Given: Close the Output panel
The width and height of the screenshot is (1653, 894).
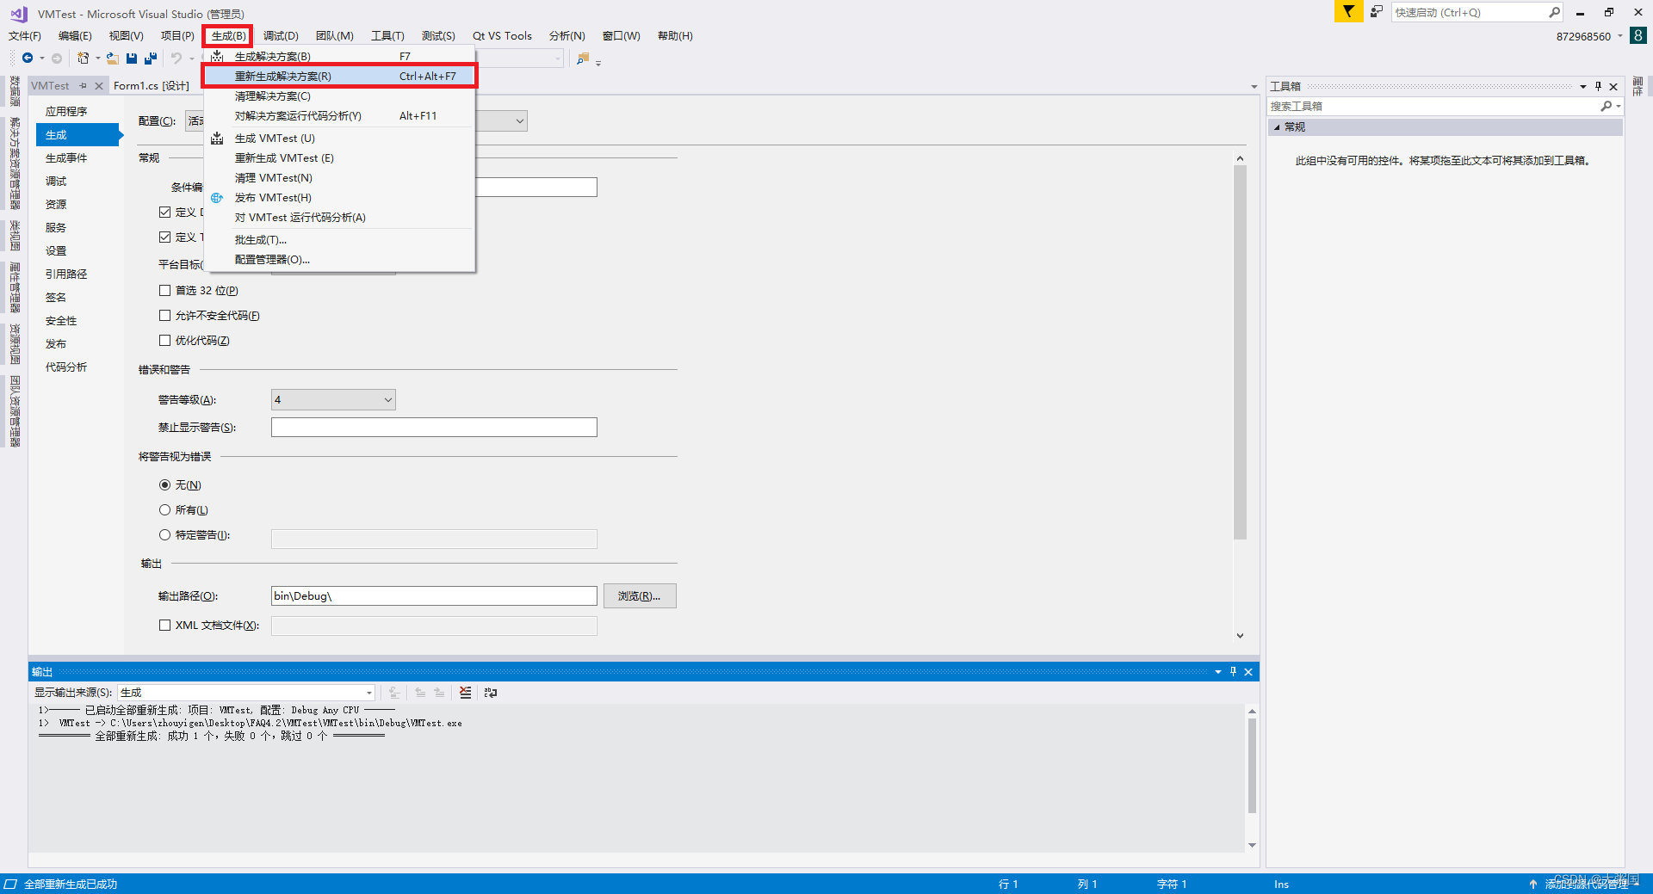Looking at the screenshot, I should point(1248,671).
